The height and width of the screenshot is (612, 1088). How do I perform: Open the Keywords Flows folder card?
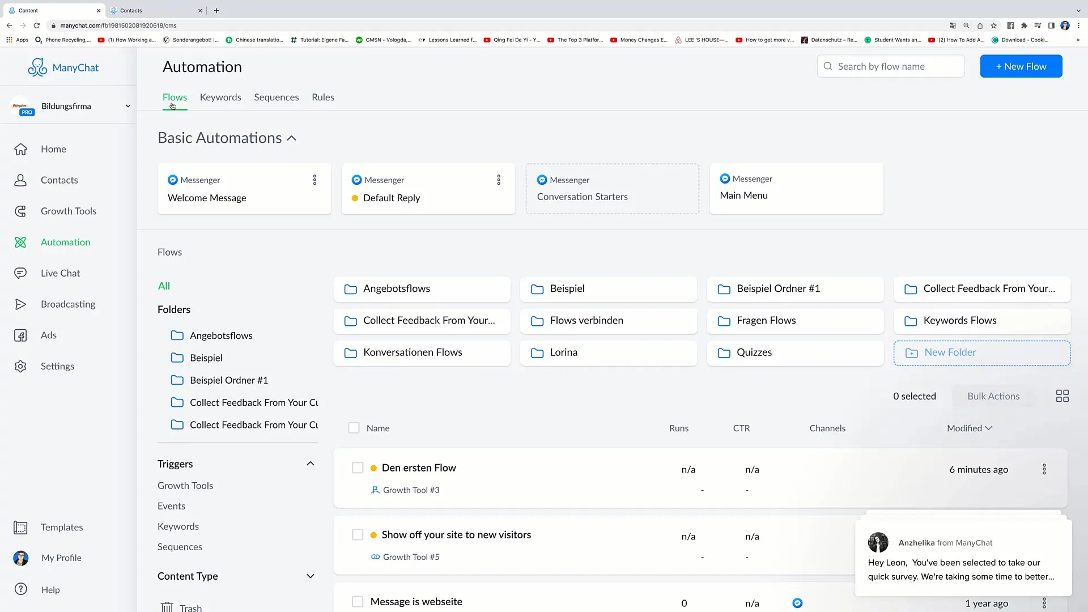pyautogui.click(x=982, y=321)
